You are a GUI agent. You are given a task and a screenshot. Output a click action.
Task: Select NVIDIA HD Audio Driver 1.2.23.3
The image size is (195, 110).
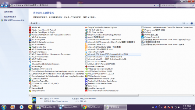[100, 74]
